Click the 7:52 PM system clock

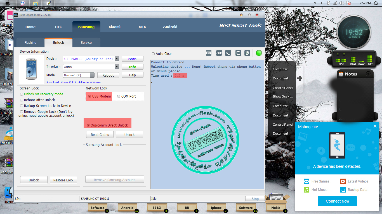click(x=365, y=3)
